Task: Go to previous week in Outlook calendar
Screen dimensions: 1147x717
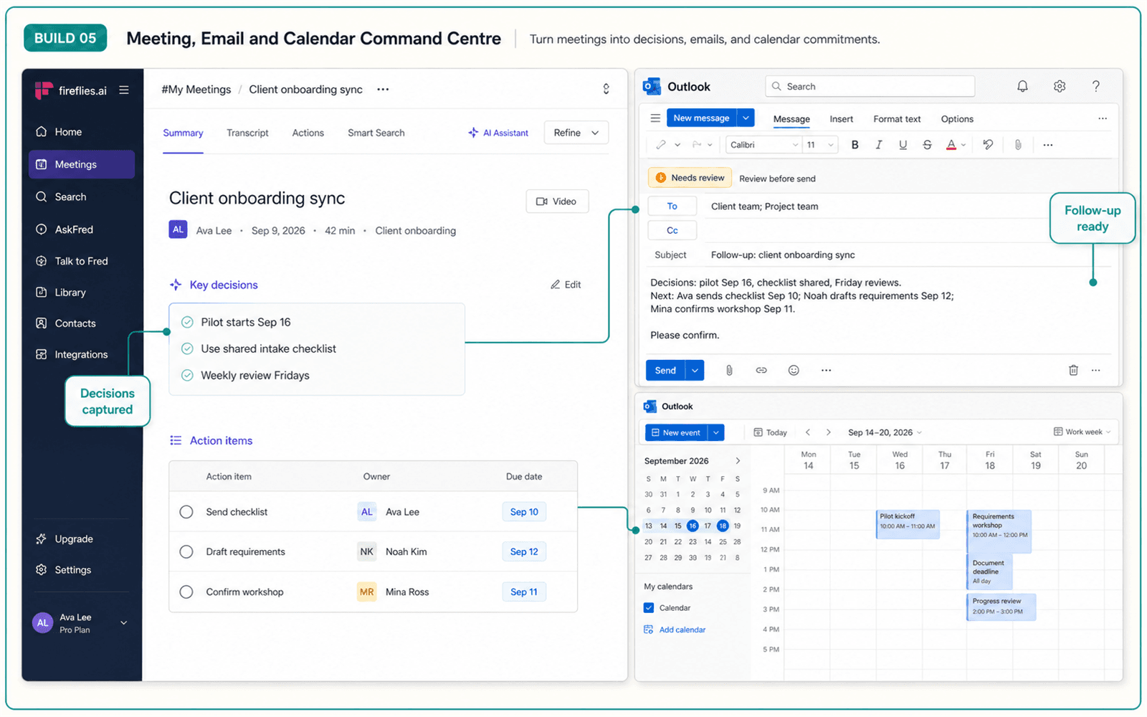Action: (808, 432)
